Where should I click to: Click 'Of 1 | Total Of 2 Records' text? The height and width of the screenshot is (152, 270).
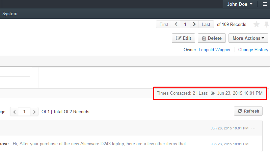65,112
